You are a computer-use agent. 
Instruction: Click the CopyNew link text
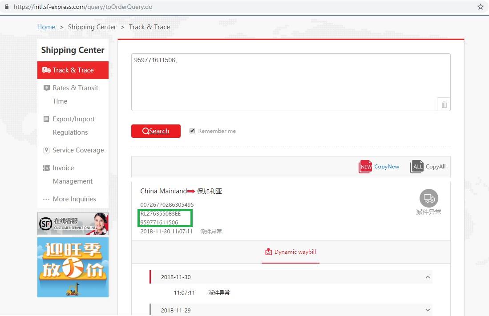pos(387,167)
